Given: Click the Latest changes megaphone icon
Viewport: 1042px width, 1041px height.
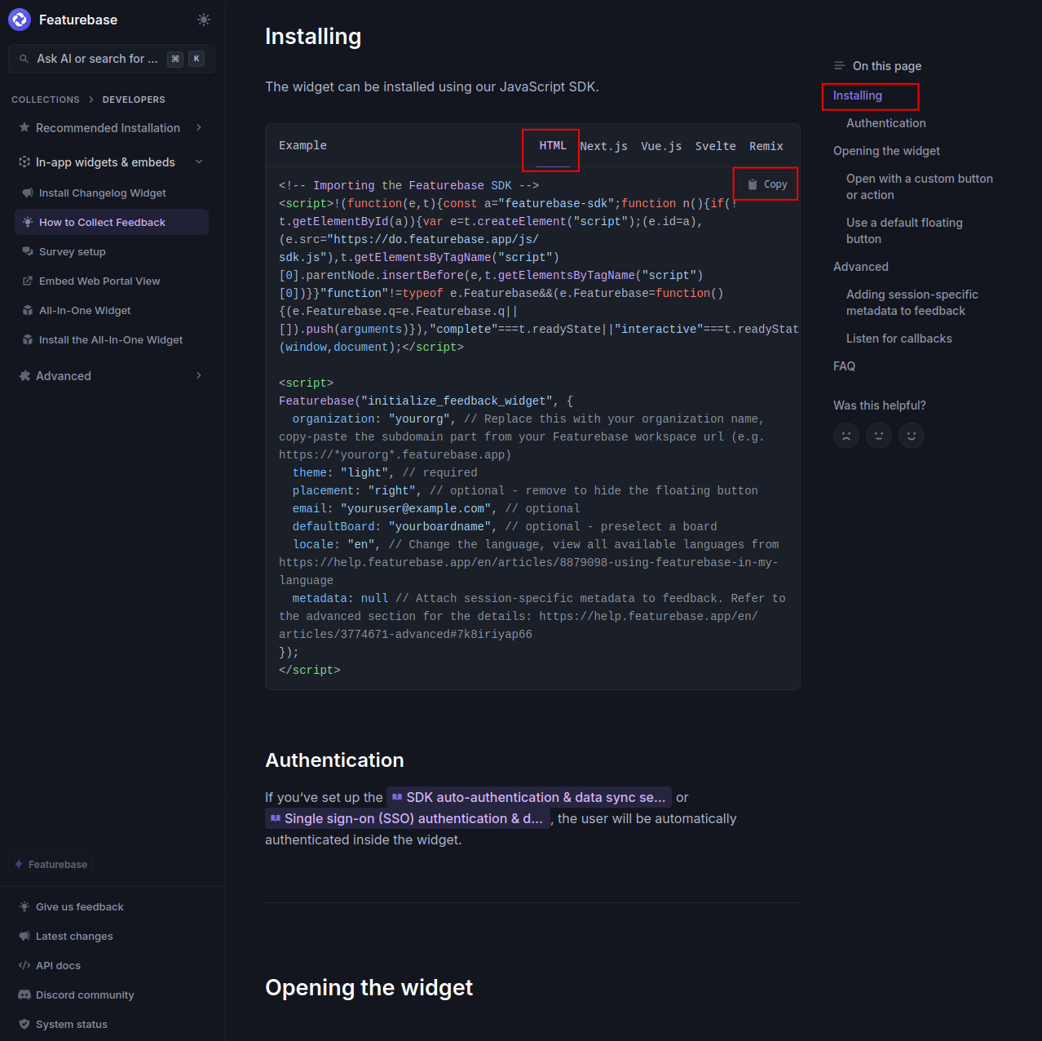Looking at the screenshot, I should pos(24,937).
